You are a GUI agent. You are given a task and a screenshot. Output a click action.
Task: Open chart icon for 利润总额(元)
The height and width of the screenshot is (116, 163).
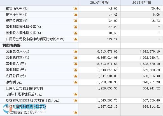pos(76,76)
